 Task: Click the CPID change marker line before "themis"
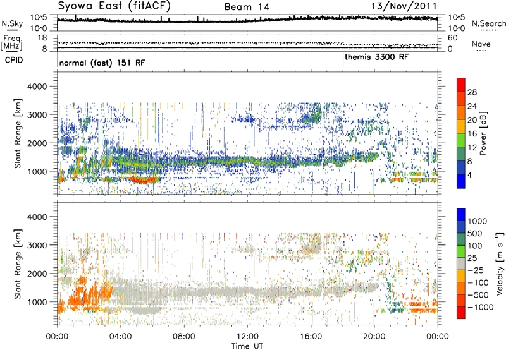click(x=343, y=59)
